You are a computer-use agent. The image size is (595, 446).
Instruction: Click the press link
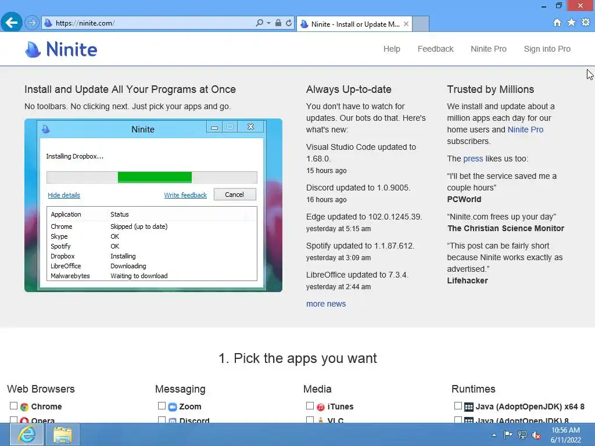coord(473,159)
